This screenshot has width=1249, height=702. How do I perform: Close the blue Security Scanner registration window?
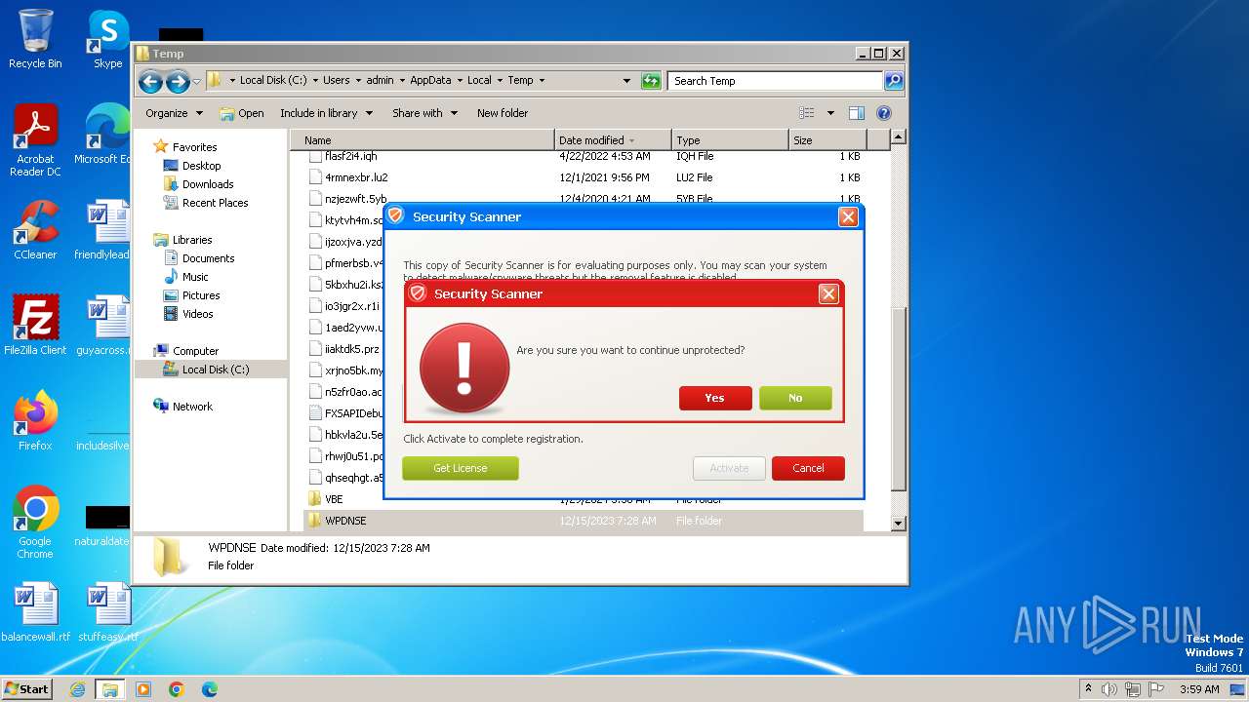pyautogui.click(x=848, y=216)
